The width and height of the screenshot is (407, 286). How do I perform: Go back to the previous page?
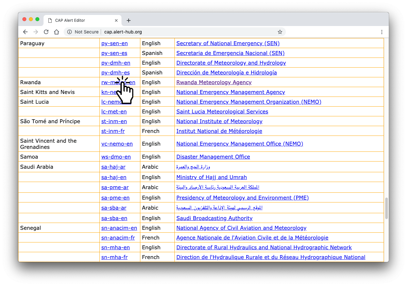[x=25, y=32]
